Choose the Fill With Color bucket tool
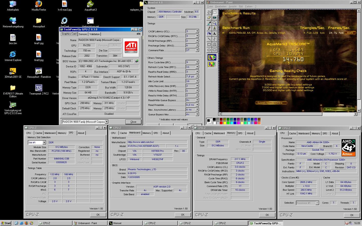362x226 pixels. tap(214, 18)
